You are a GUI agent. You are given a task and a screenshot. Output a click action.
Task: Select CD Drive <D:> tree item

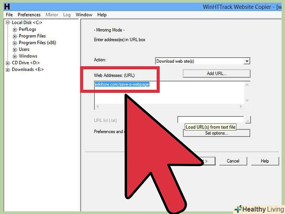(x=25, y=63)
